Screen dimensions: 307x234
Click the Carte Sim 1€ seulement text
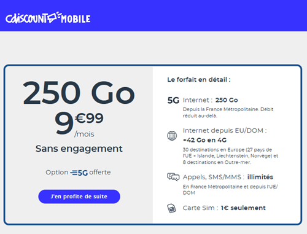click(x=224, y=208)
